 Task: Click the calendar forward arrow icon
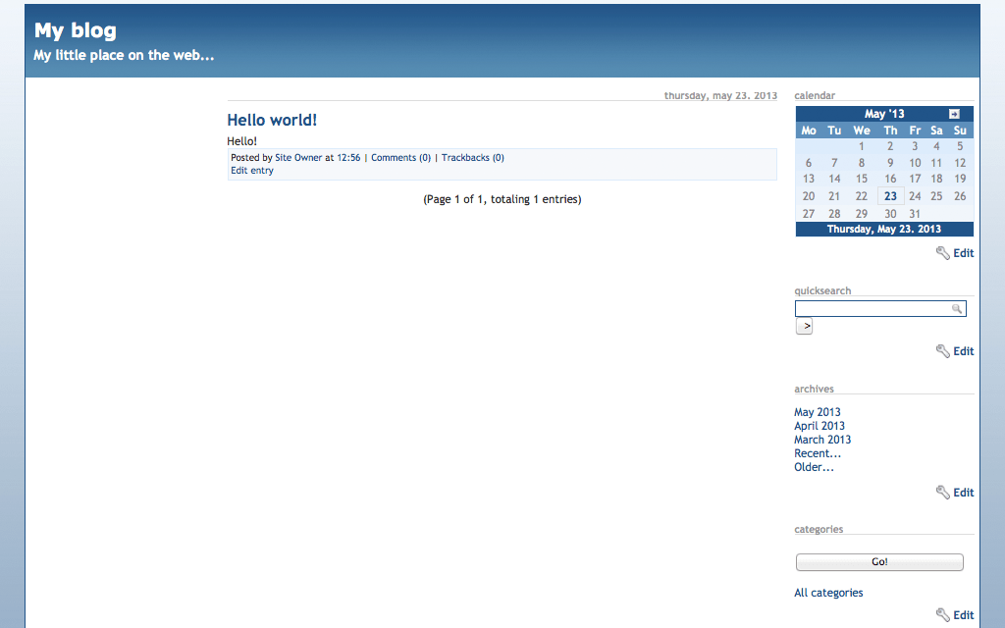(x=954, y=114)
